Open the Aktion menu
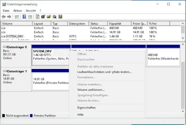The width and height of the screenshot is (186, 125). coord(17,10)
